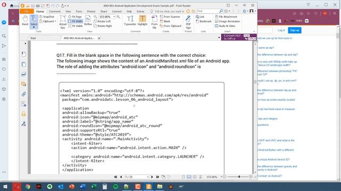Click Sign up button in browser window
This screenshot has width=341, height=191.
[295, 30]
